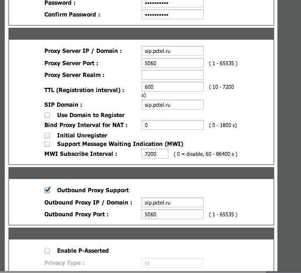Select the Proxy Server Port field
This screenshot has width=301, height=273.
[x=172, y=63]
